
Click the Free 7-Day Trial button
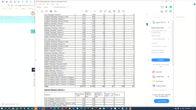point(161,101)
